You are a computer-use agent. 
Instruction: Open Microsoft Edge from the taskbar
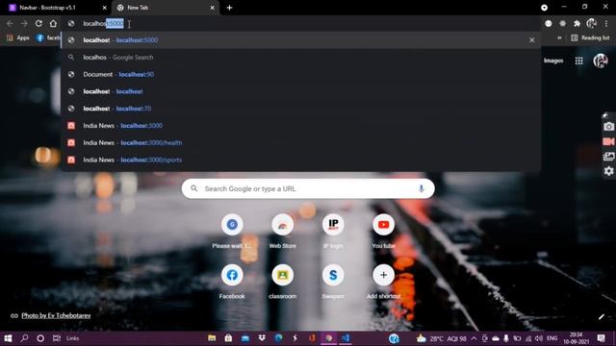(278, 338)
